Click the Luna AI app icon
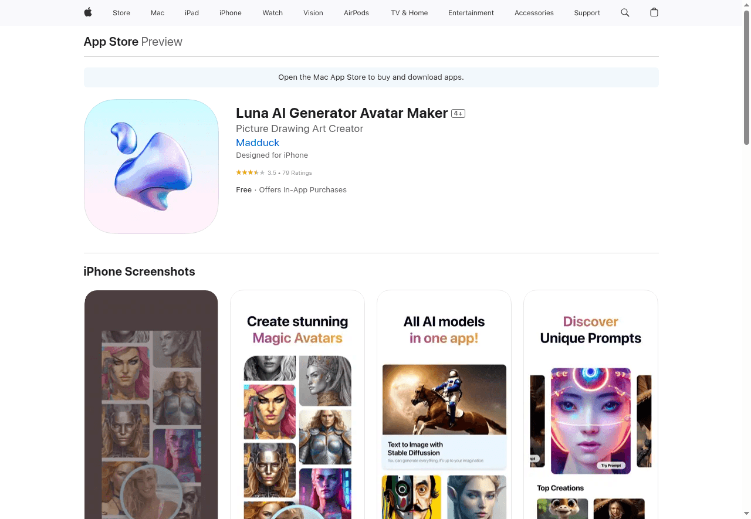The height and width of the screenshot is (519, 751). coord(151,167)
